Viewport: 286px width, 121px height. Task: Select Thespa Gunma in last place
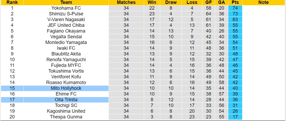(x=66, y=117)
